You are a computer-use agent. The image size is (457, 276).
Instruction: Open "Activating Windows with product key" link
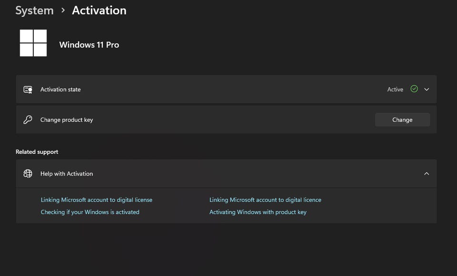point(258,212)
